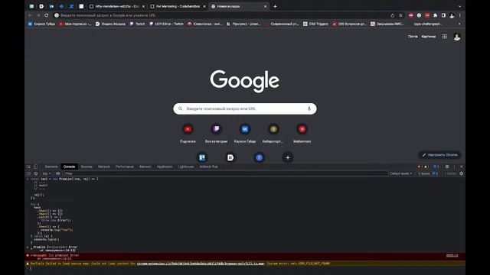490x275 pixels.
Task: Switch to the Performance DevTools tab
Action: [x=125, y=167]
